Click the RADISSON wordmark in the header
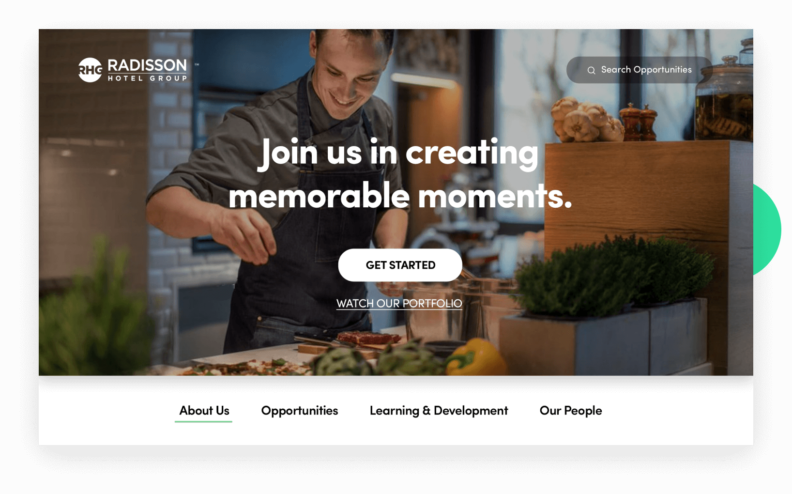Viewport: 792px width, 494px height. click(147, 65)
